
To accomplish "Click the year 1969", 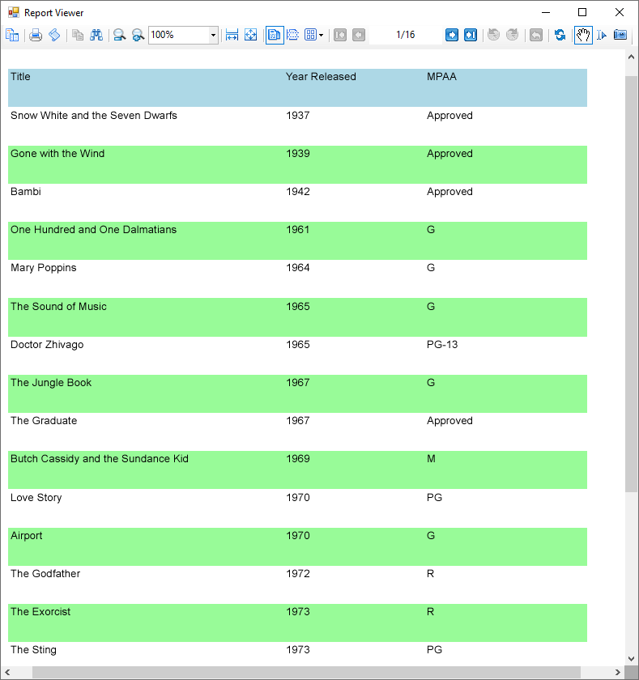I will click(x=298, y=459).
